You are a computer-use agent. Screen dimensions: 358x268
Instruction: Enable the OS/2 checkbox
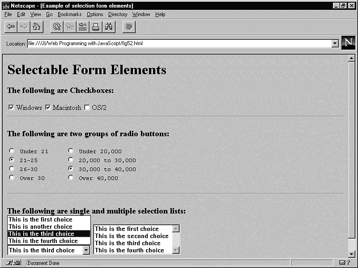point(87,107)
